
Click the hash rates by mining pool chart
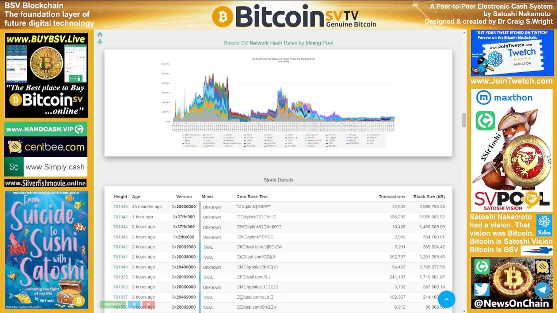click(x=278, y=103)
